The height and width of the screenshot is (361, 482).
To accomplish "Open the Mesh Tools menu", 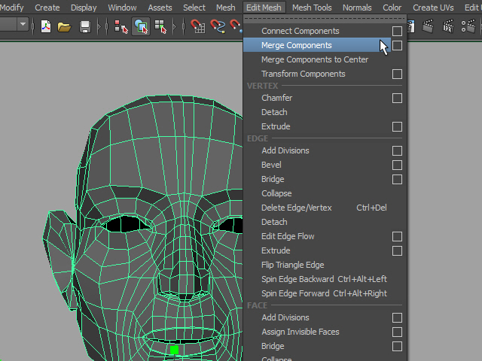I will click(x=312, y=8).
